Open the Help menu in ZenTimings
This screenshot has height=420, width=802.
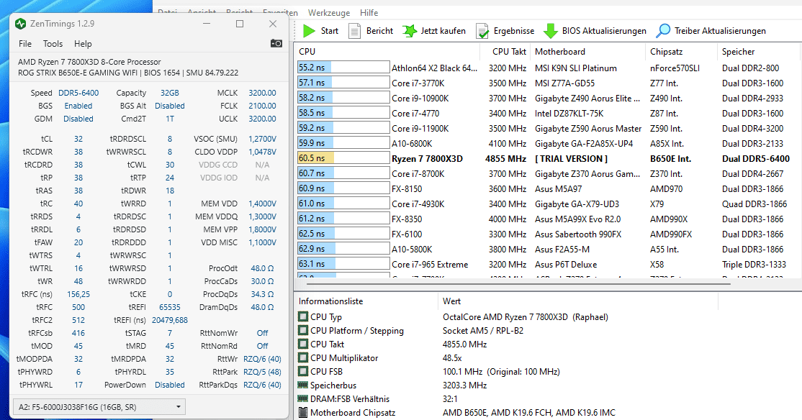[x=83, y=44]
